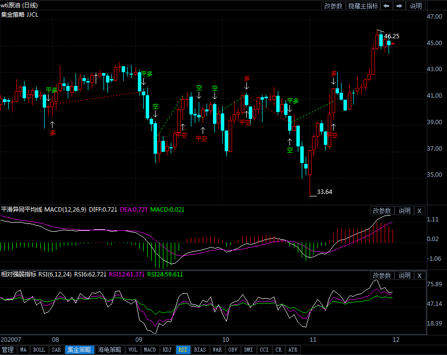The image size is (447, 355).
Task: Hide the main indicator (隐藏主指标)
Action: point(363,6)
